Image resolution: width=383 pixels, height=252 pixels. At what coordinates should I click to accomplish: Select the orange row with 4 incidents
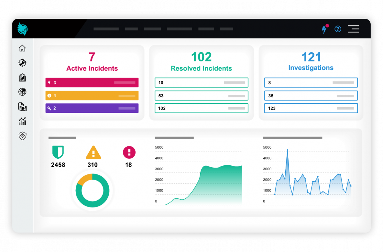[92, 96]
